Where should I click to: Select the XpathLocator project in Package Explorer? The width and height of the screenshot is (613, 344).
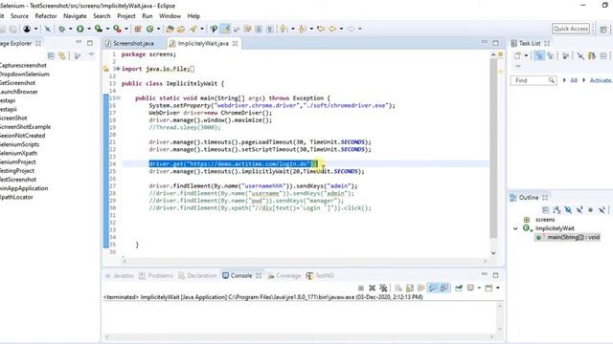coord(16,197)
